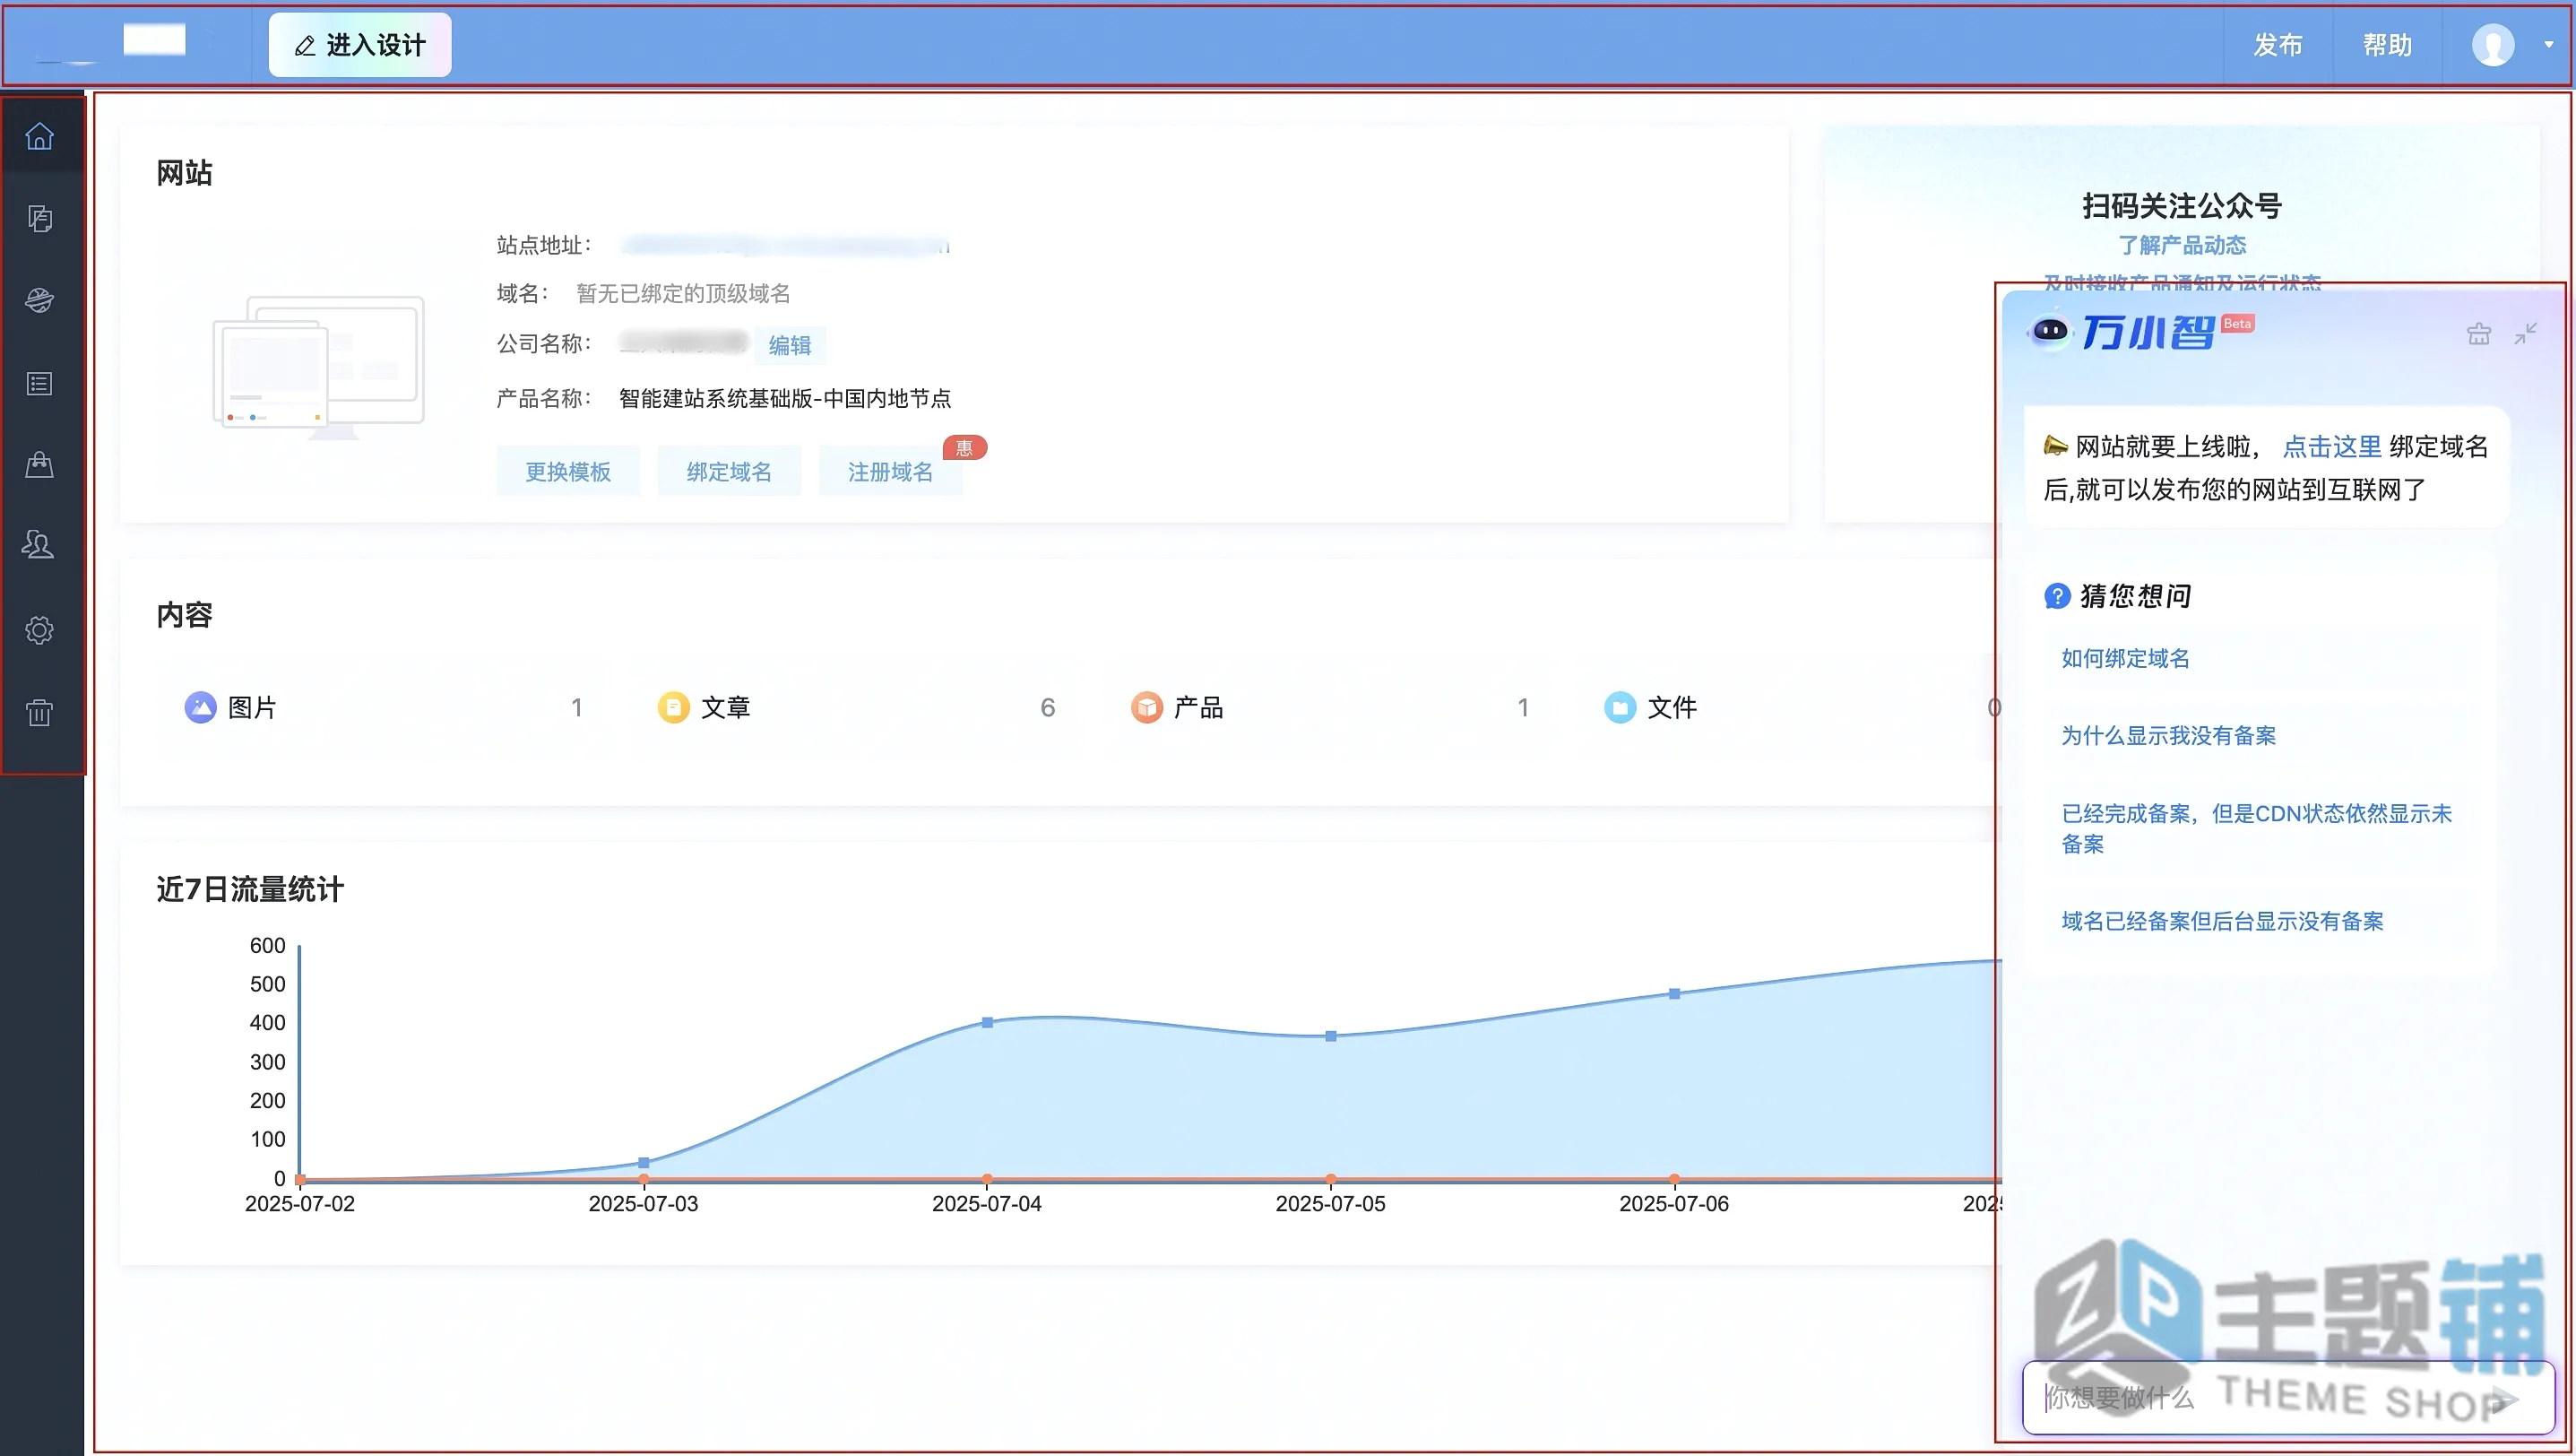Click the 更换模板 button
The height and width of the screenshot is (1456, 2576).
(x=568, y=472)
